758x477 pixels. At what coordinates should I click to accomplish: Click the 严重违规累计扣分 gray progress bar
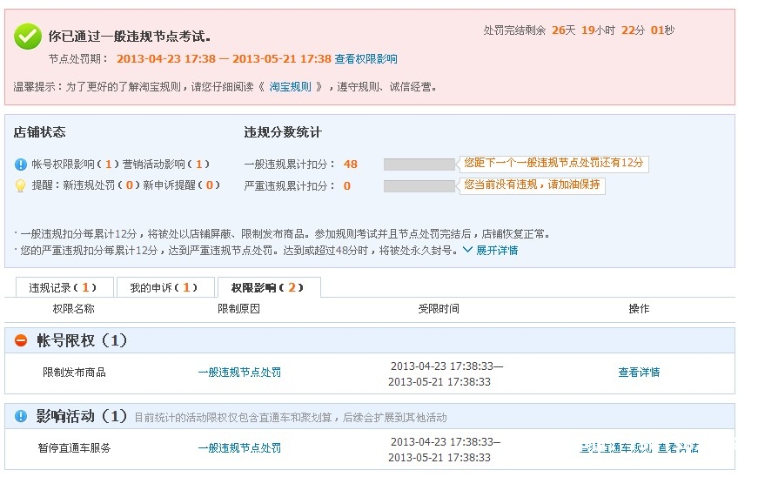(x=419, y=186)
